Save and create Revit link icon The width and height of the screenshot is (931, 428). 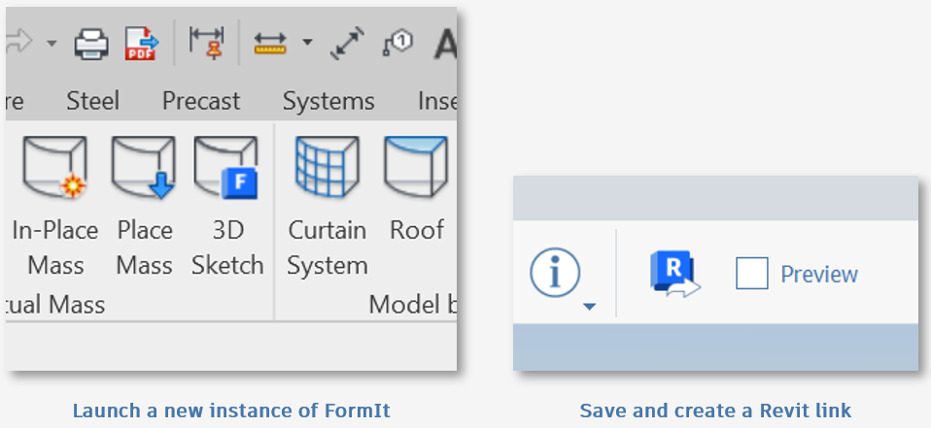tap(675, 274)
